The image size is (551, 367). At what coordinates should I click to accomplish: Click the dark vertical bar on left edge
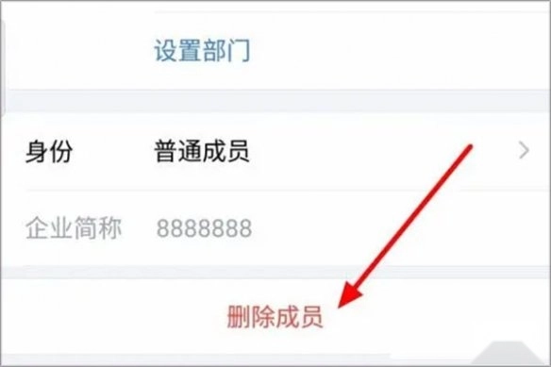(2, 67)
